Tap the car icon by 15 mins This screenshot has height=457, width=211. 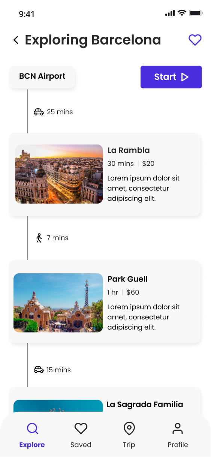[x=39, y=370]
